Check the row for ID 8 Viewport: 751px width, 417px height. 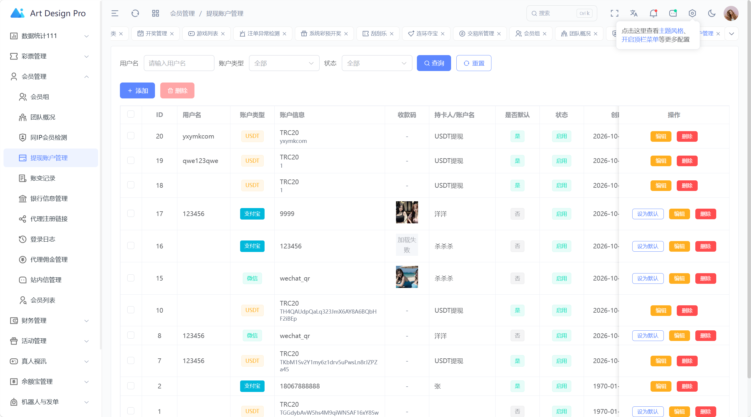(x=131, y=335)
